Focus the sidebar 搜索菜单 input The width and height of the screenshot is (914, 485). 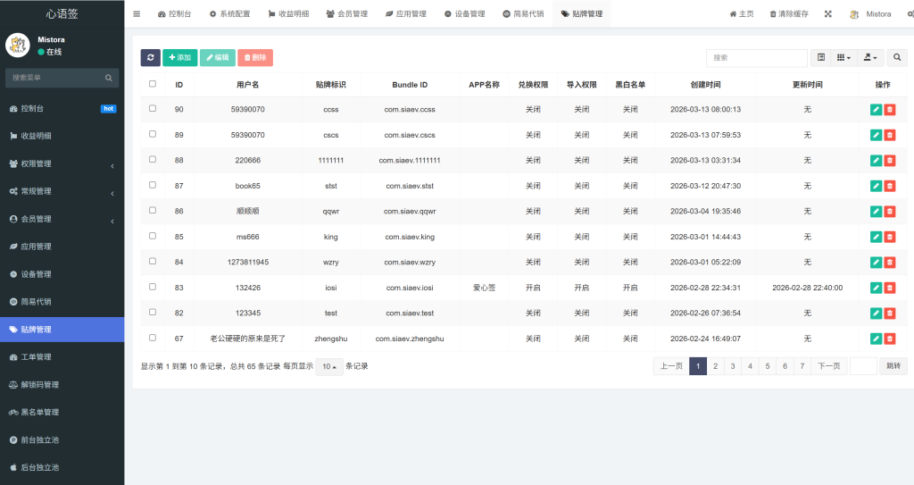click(x=55, y=78)
